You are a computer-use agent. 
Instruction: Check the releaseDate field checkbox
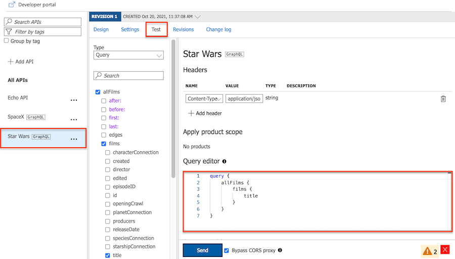coord(108,230)
